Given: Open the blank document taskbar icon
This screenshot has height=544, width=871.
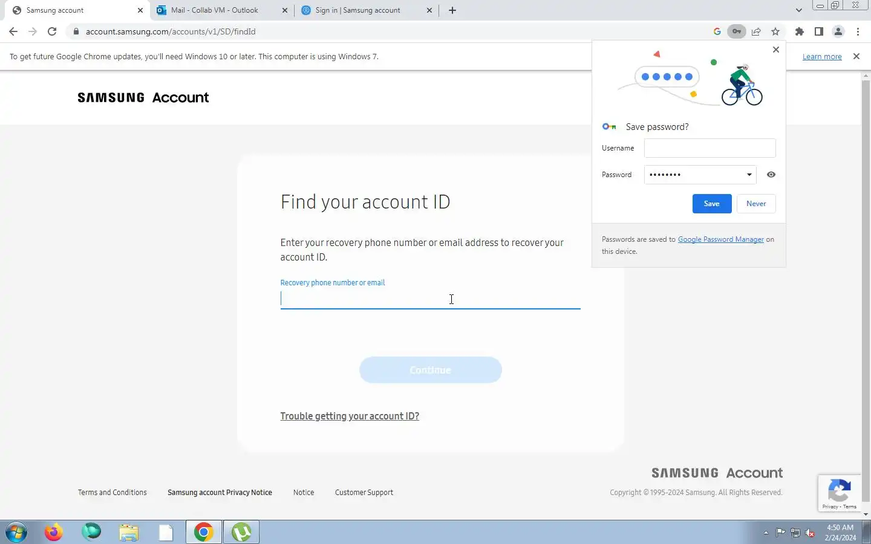Looking at the screenshot, I should pyautogui.click(x=166, y=533).
